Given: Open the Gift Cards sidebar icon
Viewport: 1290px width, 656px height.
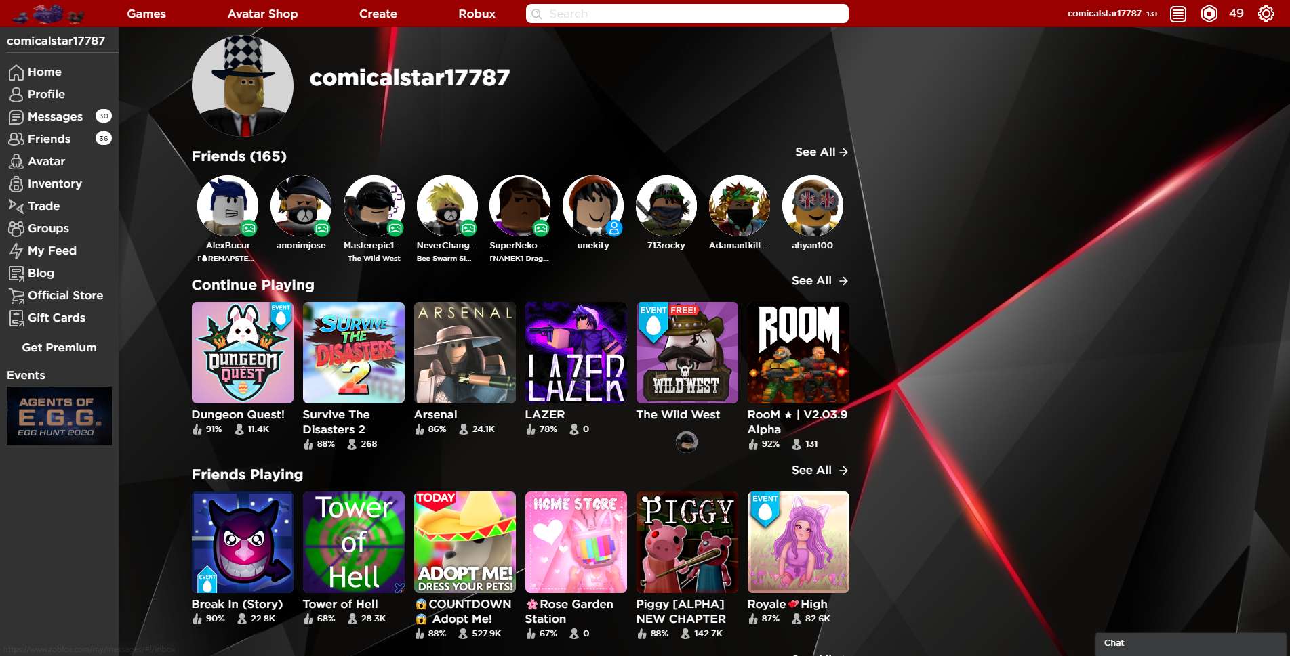Looking at the screenshot, I should click(16, 318).
